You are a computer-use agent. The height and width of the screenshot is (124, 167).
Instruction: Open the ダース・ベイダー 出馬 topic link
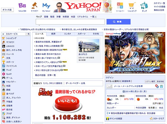tap(75, 83)
